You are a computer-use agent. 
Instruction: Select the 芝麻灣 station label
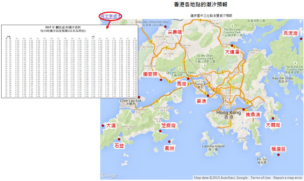click(x=168, y=126)
